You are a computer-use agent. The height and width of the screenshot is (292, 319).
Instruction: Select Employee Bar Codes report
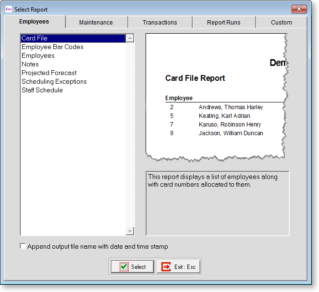point(52,47)
